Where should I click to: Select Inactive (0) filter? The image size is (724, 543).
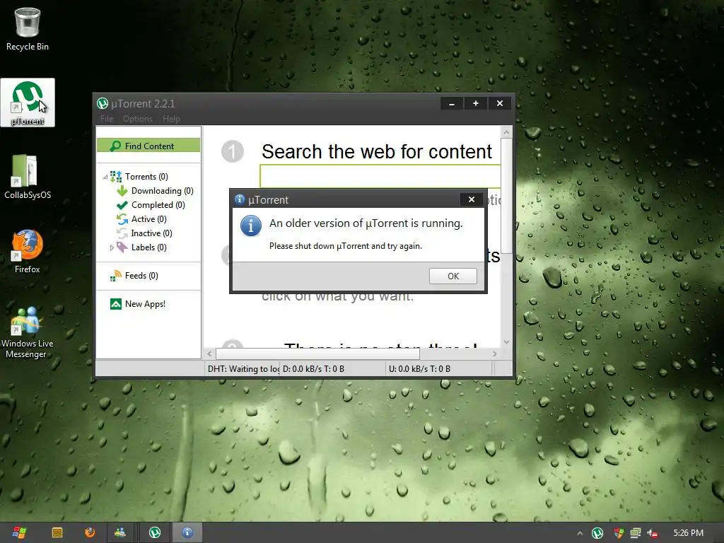tap(151, 233)
